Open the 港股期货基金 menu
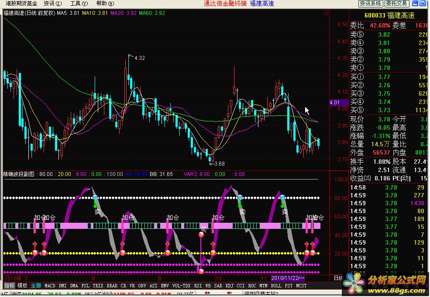The width and height of the screenshot is (430, 297). pos(21,3)
